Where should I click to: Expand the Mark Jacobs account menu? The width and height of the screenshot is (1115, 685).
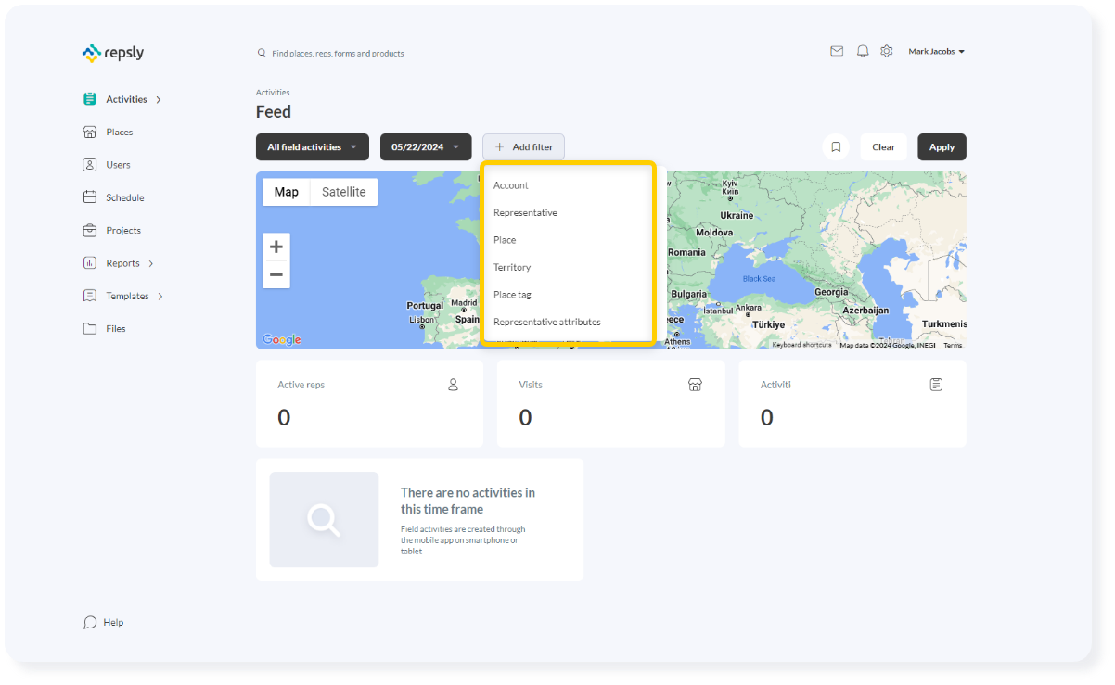pyautogui.click(x=936, y=51)
